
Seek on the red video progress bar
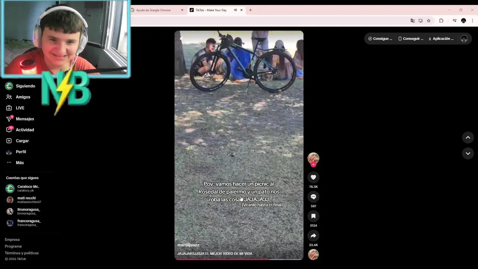(x=239, y=259)
